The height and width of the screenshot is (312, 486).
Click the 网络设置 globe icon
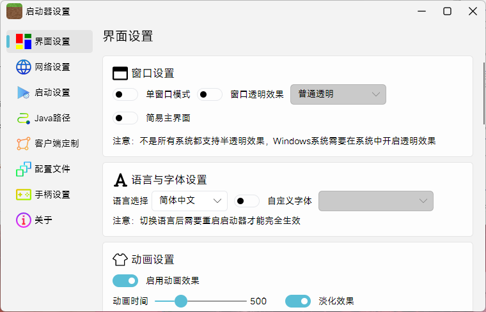coord(24,67)
